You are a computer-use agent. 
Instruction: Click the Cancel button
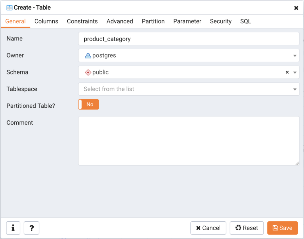[208, 228]
